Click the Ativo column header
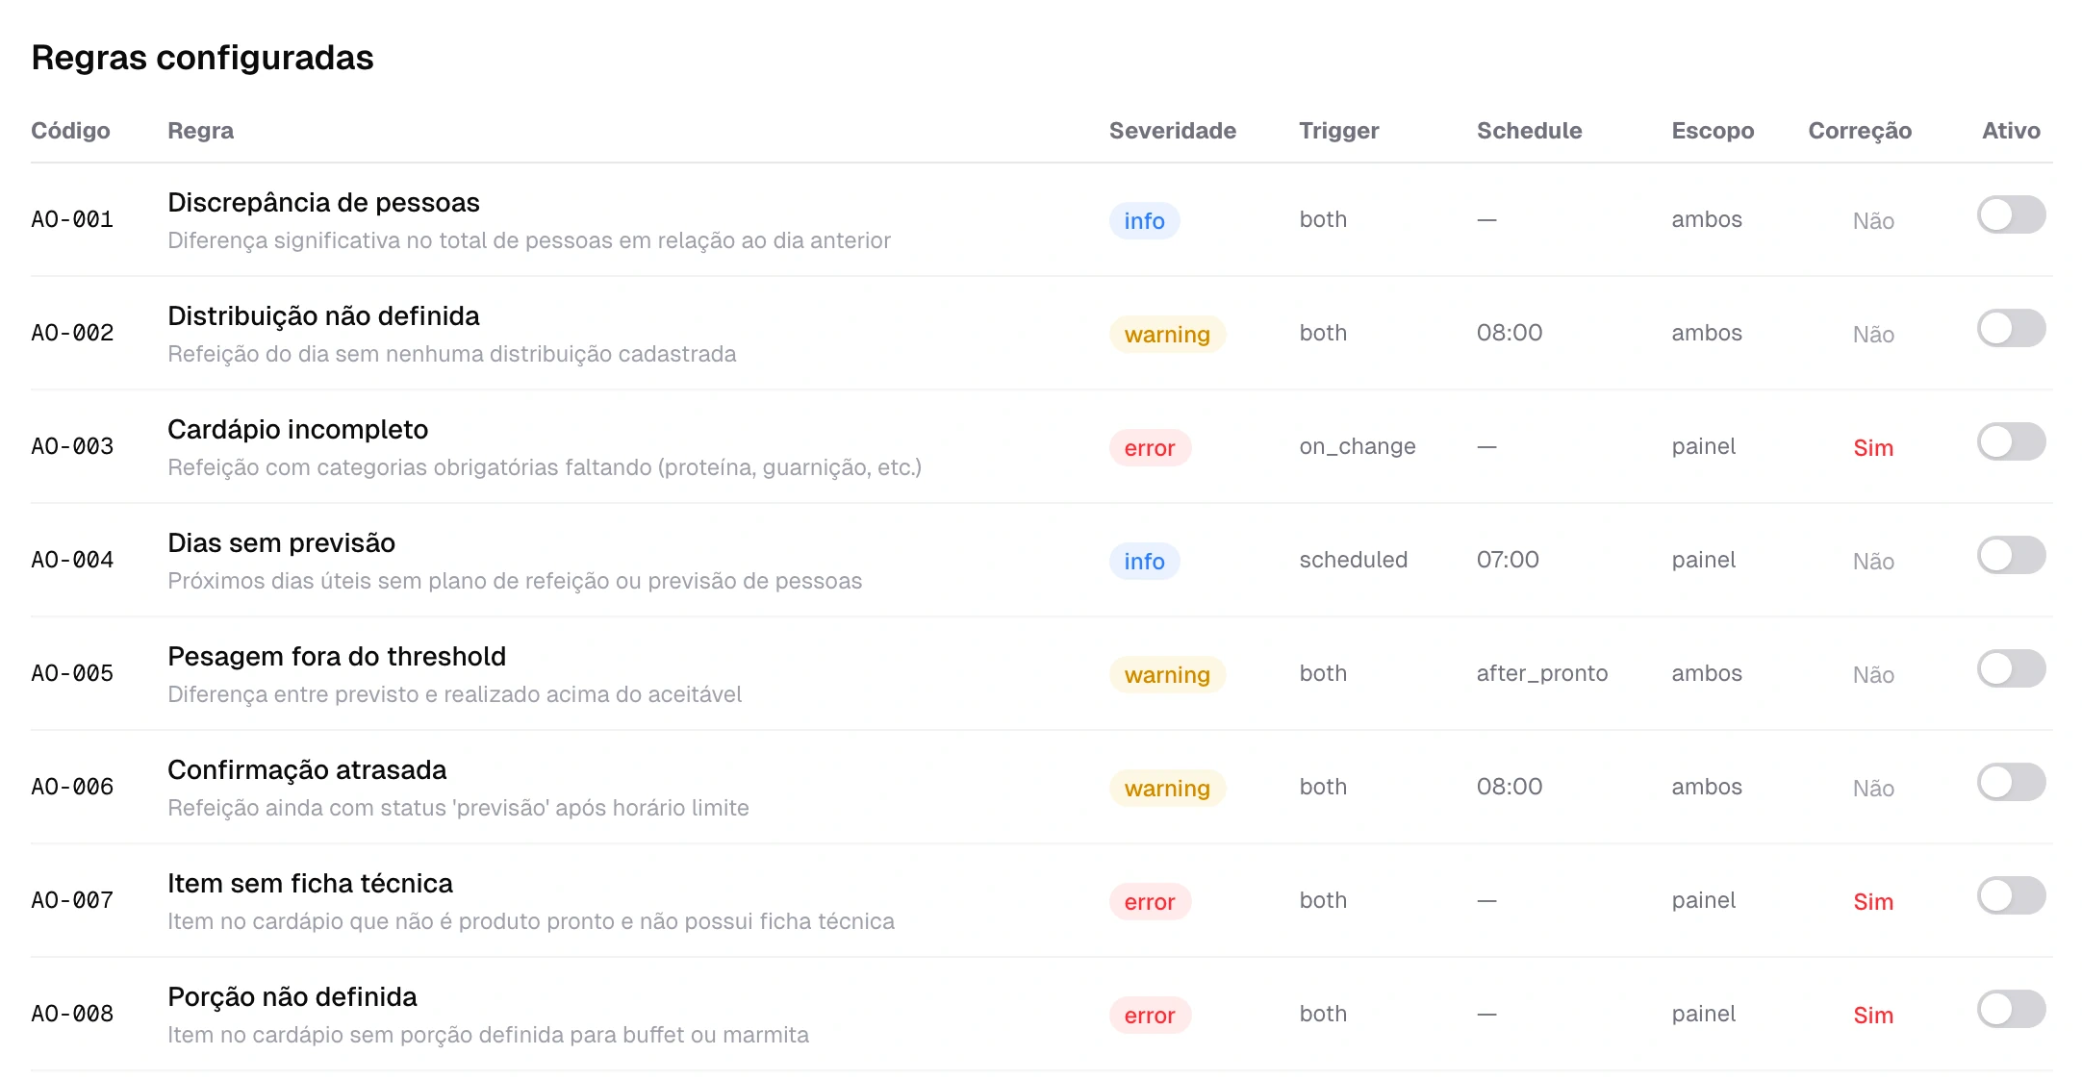This screenshot has height=1080, width=2082. point(2011,131)
